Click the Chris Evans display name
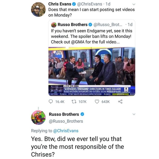This screenshot has height=159, width=159. tap(60, 4)
